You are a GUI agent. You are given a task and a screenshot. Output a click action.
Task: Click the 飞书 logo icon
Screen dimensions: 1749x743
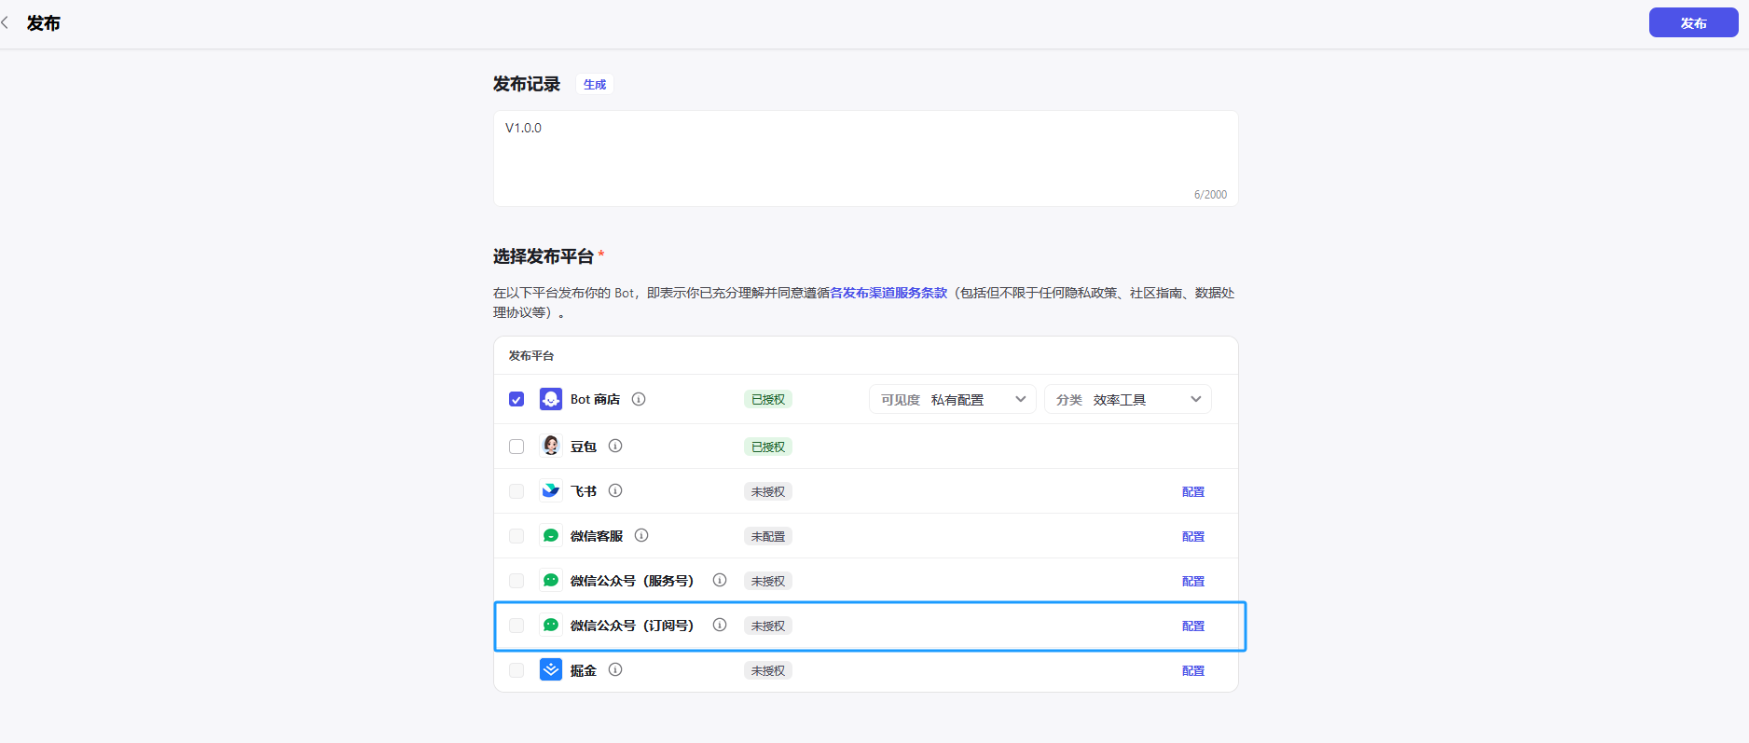click(550, 490)
